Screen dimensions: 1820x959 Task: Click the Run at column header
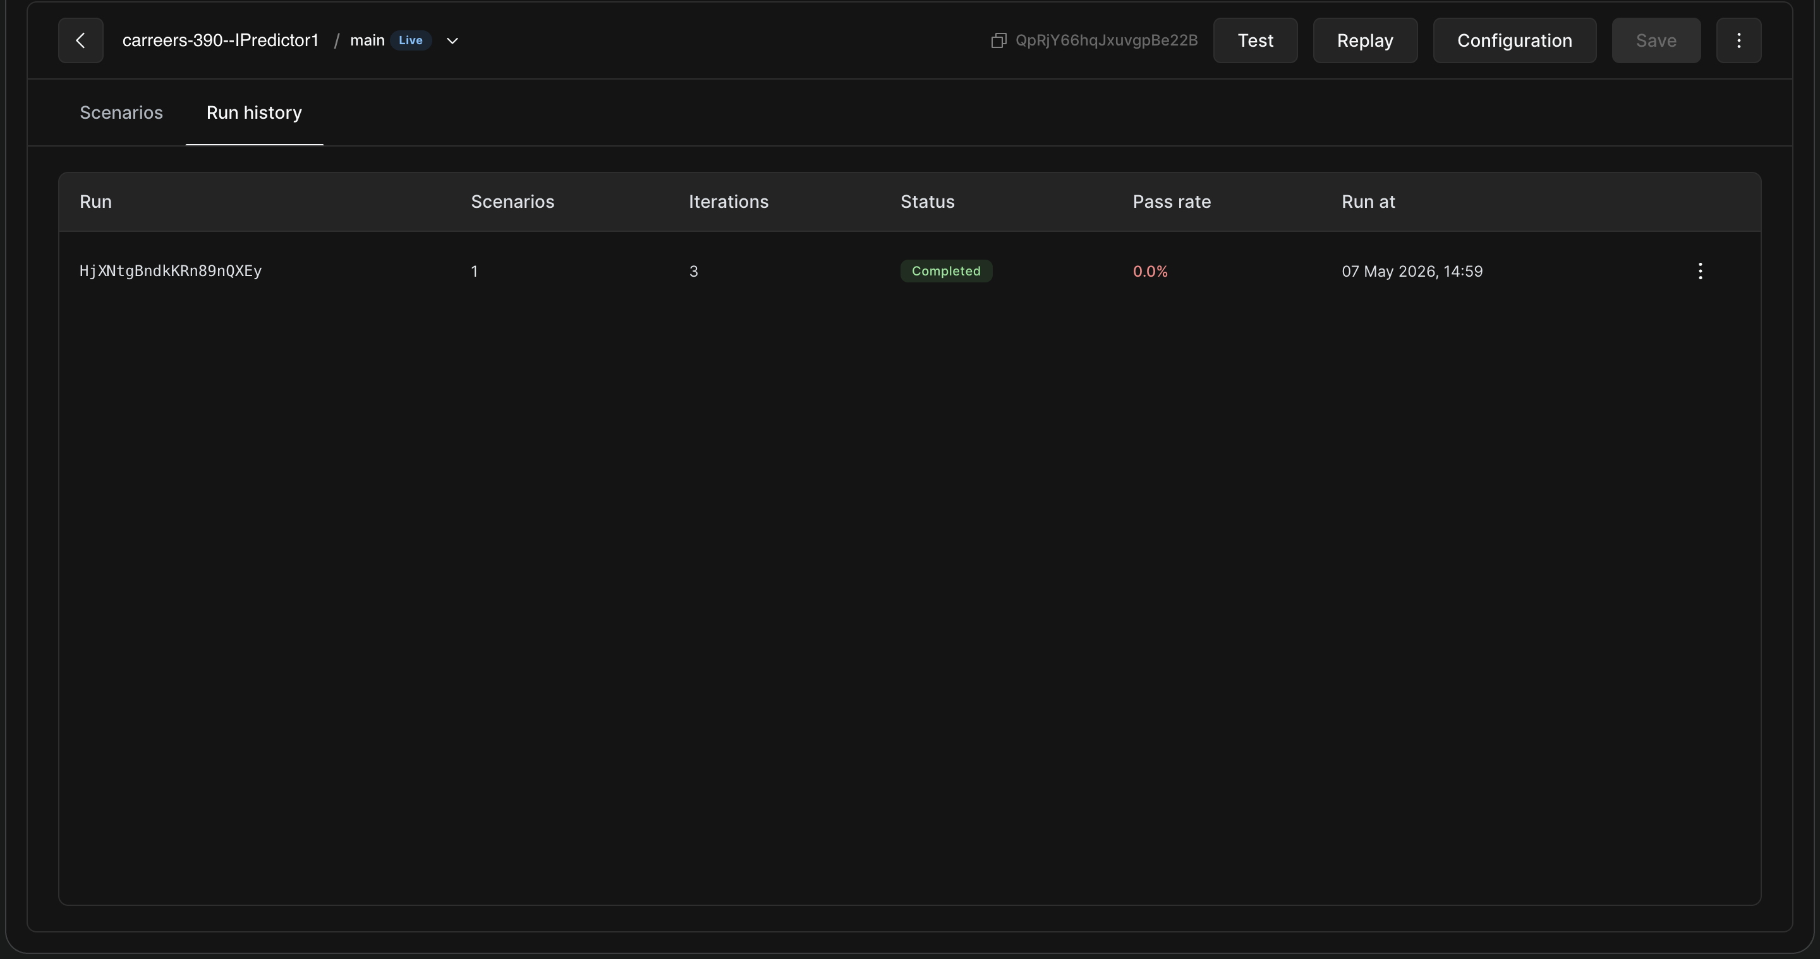click(x=1368, y=202)
